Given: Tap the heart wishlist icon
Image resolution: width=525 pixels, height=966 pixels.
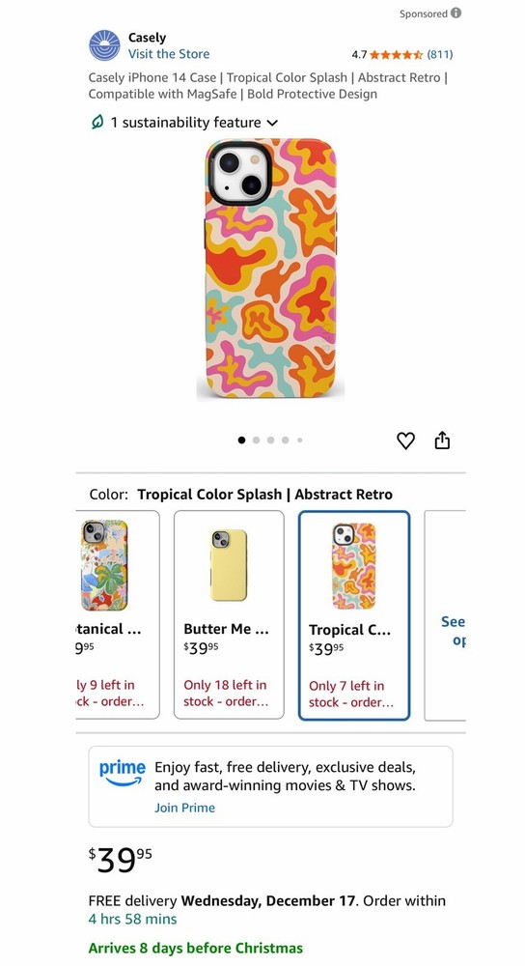Looking at the screenshot, I should point(405,440).
